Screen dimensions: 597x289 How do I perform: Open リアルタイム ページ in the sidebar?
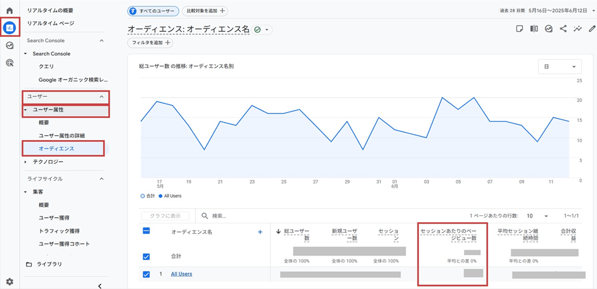click(x=51, y=23)
